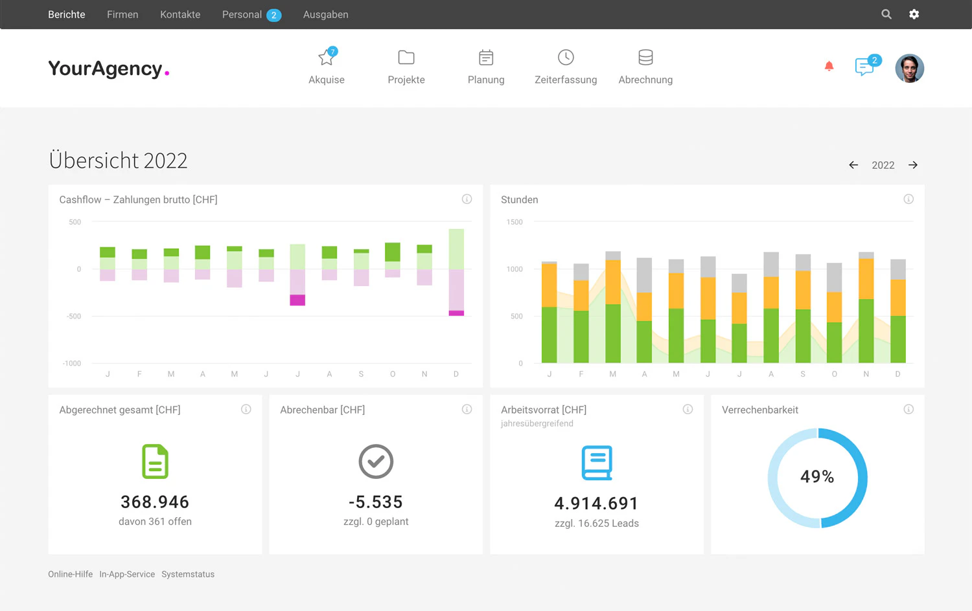Click the Zeiterfassung clock icon
The image size is (972, 611).
point(565,57)
